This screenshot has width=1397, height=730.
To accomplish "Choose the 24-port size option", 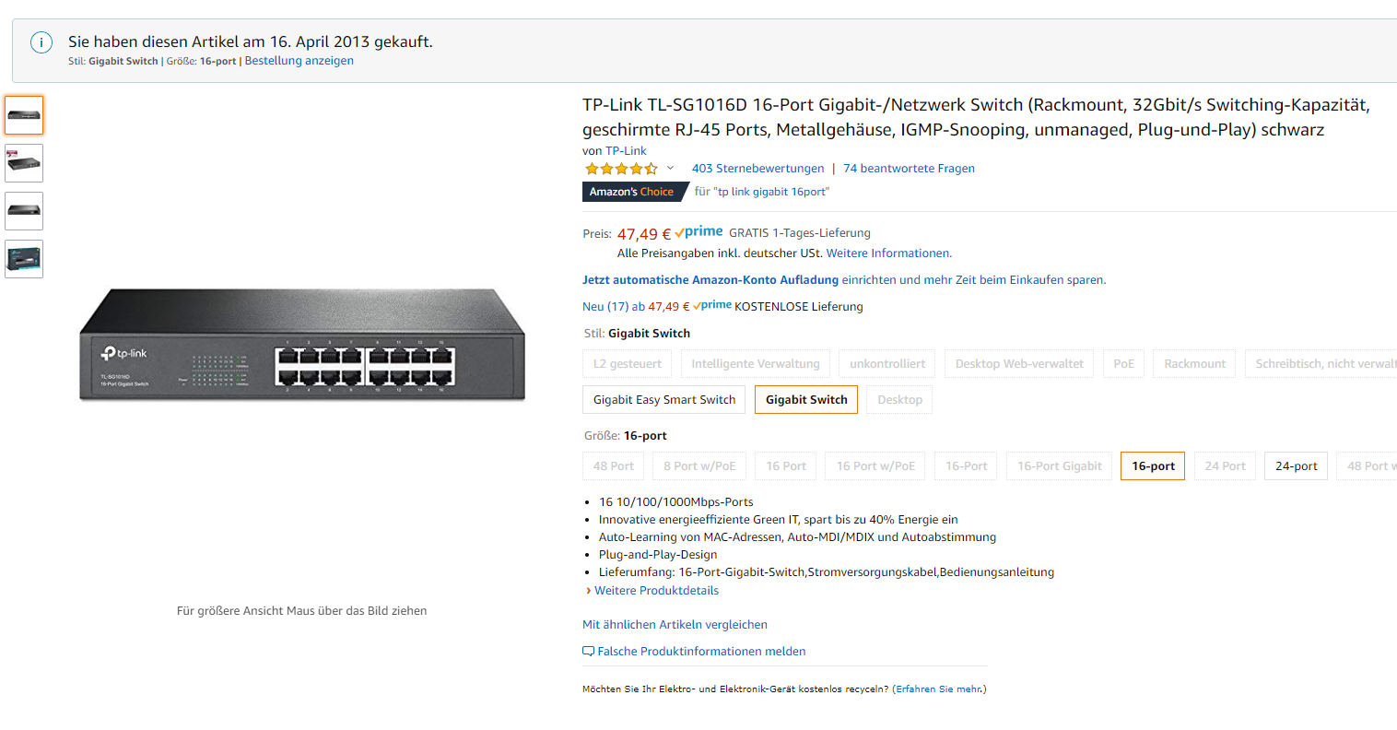I will coord(1296,466).
